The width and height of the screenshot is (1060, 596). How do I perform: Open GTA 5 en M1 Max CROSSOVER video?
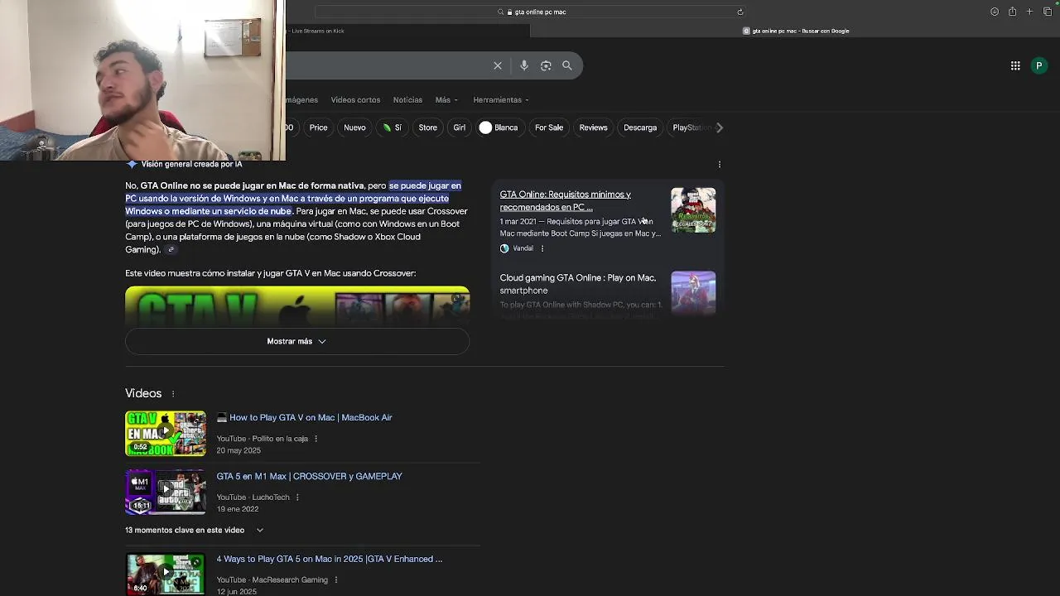(x=309, y=476)
